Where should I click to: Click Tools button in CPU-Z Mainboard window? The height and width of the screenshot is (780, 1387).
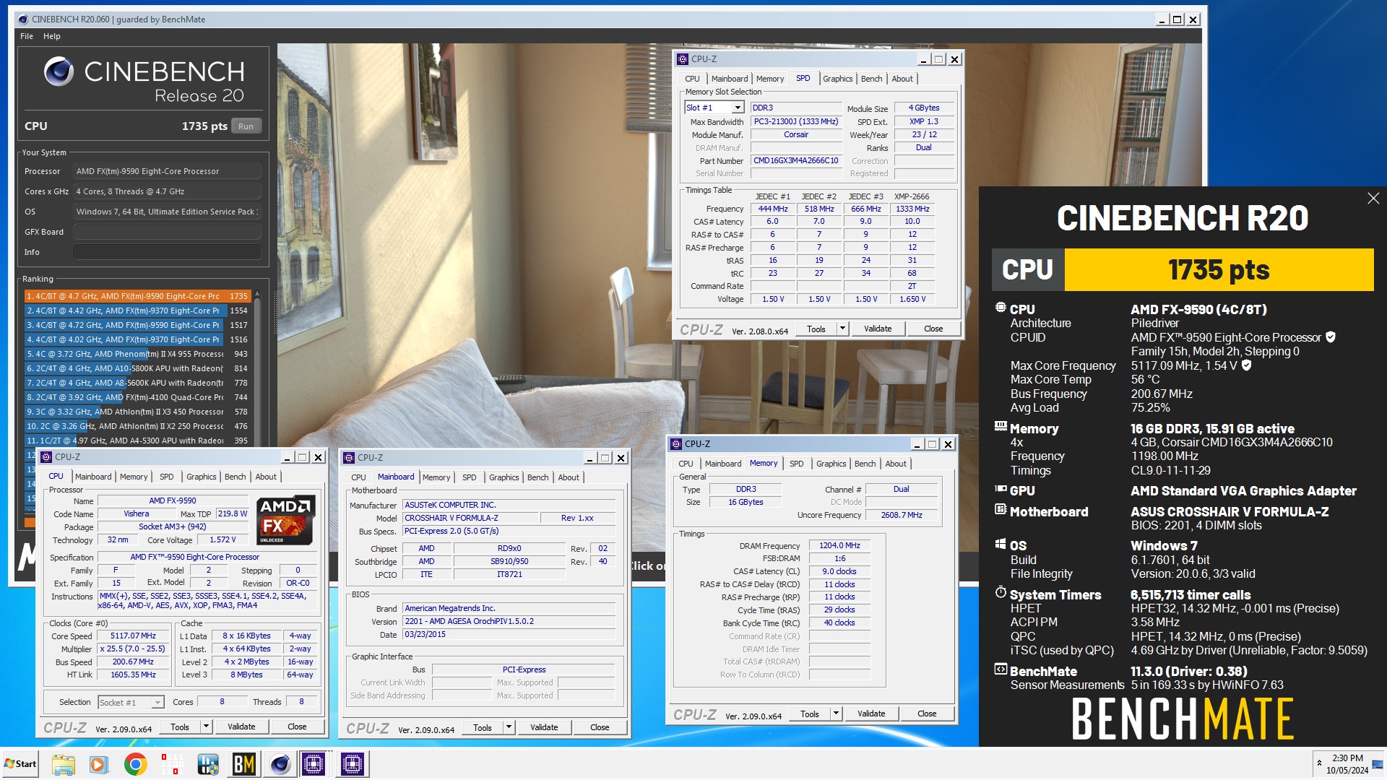(482, 727)
